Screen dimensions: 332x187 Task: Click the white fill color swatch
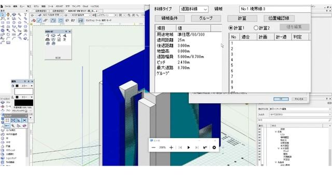24,91
